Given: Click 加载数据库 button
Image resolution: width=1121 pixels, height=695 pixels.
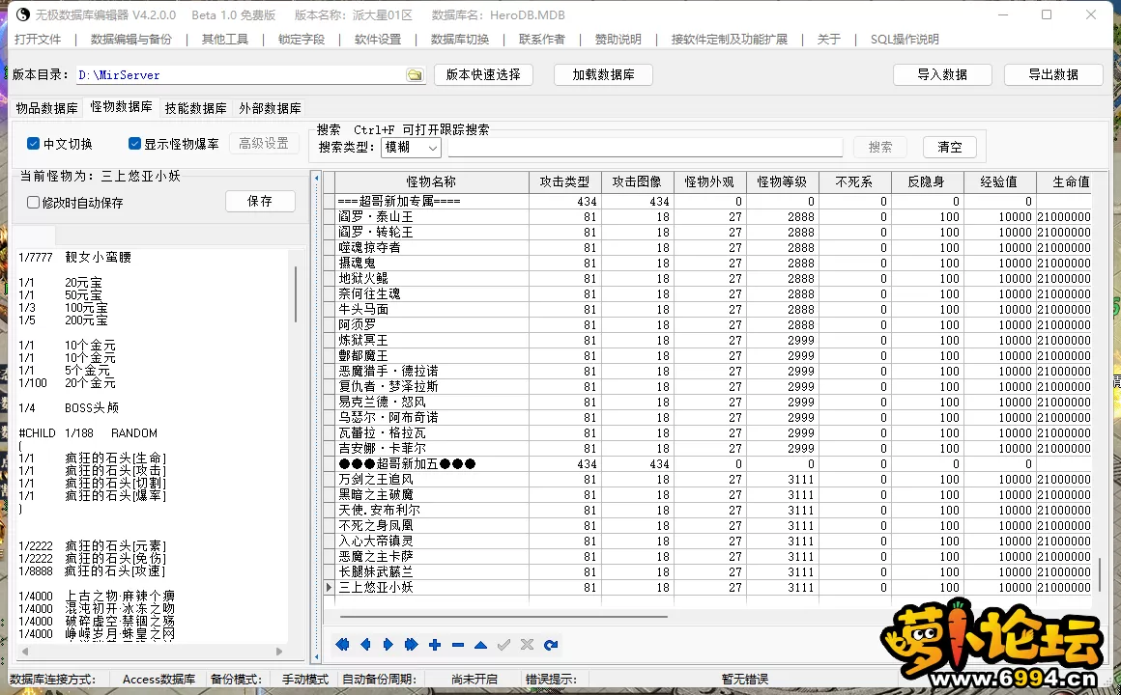Looking at the screenshot, I should 603,75.
